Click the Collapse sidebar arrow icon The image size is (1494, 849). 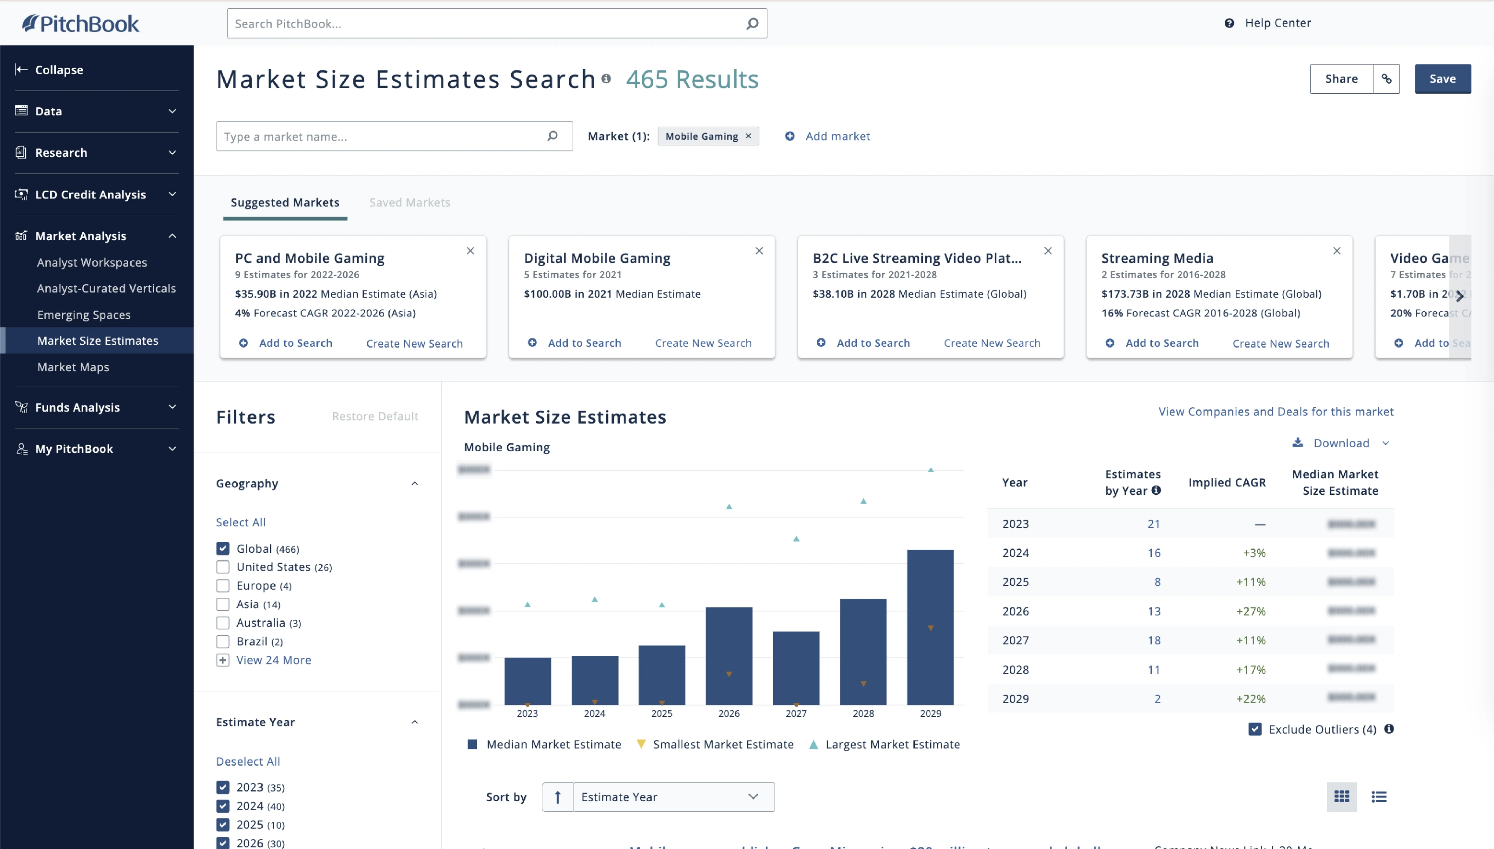(x=21, y=69)
